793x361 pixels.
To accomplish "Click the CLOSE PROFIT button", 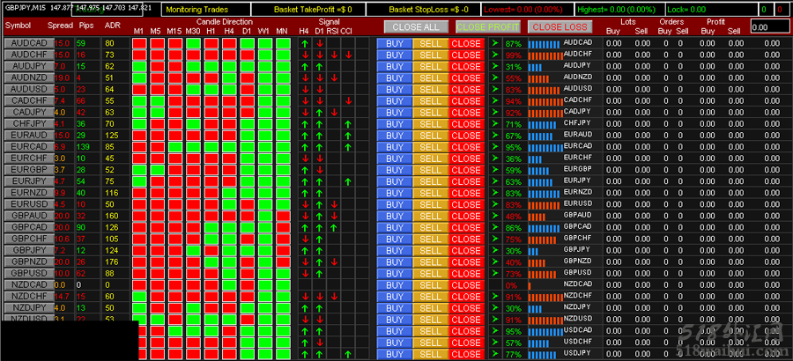I will click(488, 26).
